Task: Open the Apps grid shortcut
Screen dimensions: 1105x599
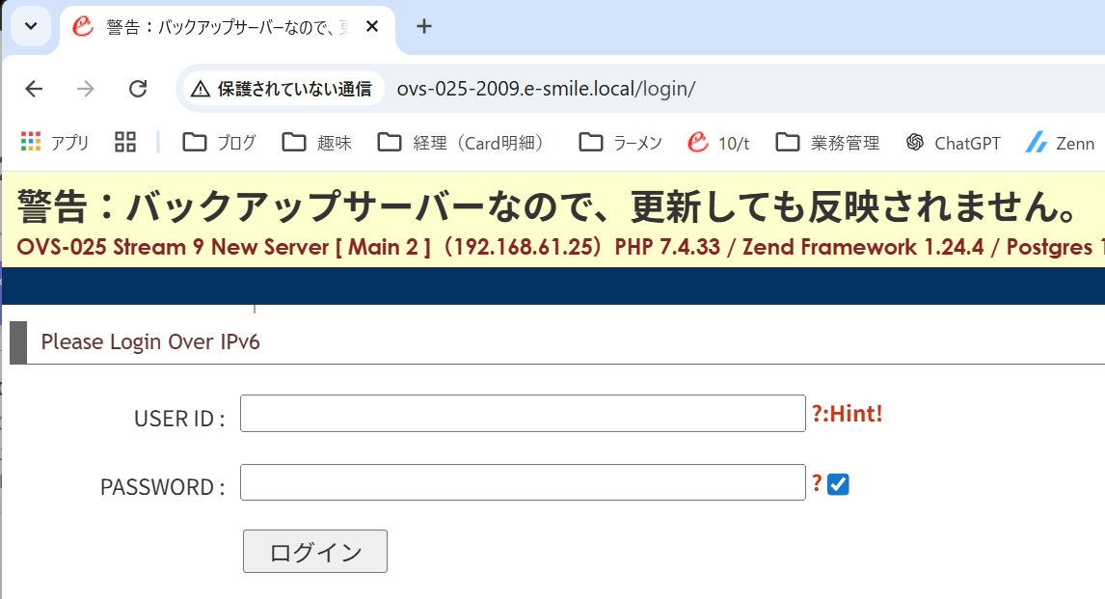Action: point(55,143)
